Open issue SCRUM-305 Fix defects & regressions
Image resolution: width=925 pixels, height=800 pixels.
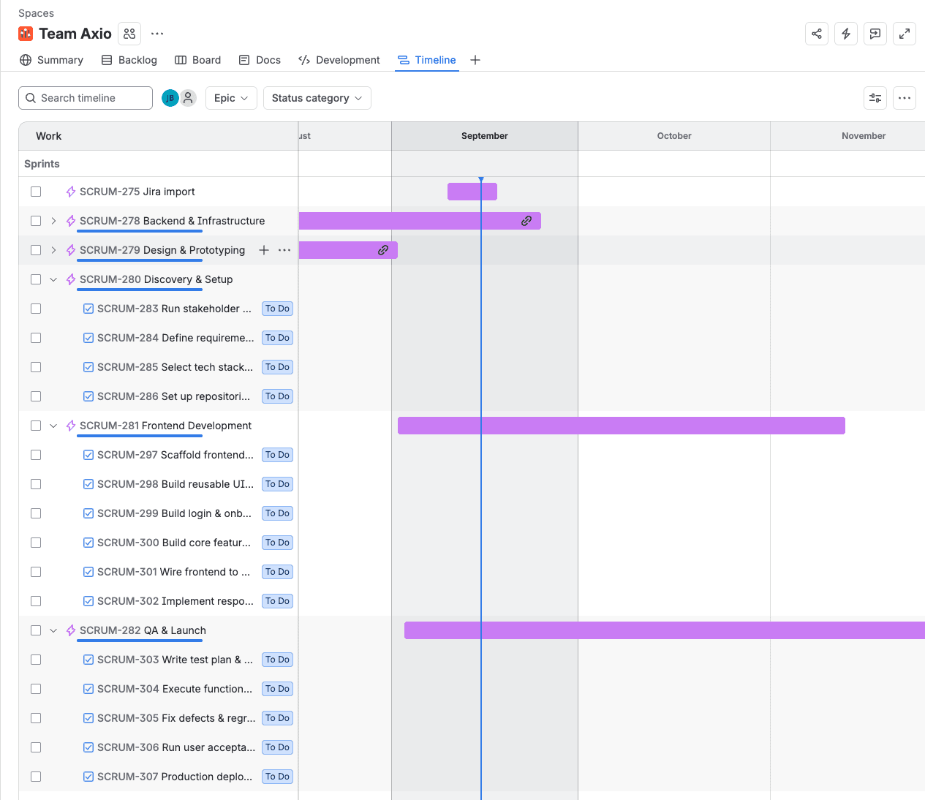tap(176, 718)
